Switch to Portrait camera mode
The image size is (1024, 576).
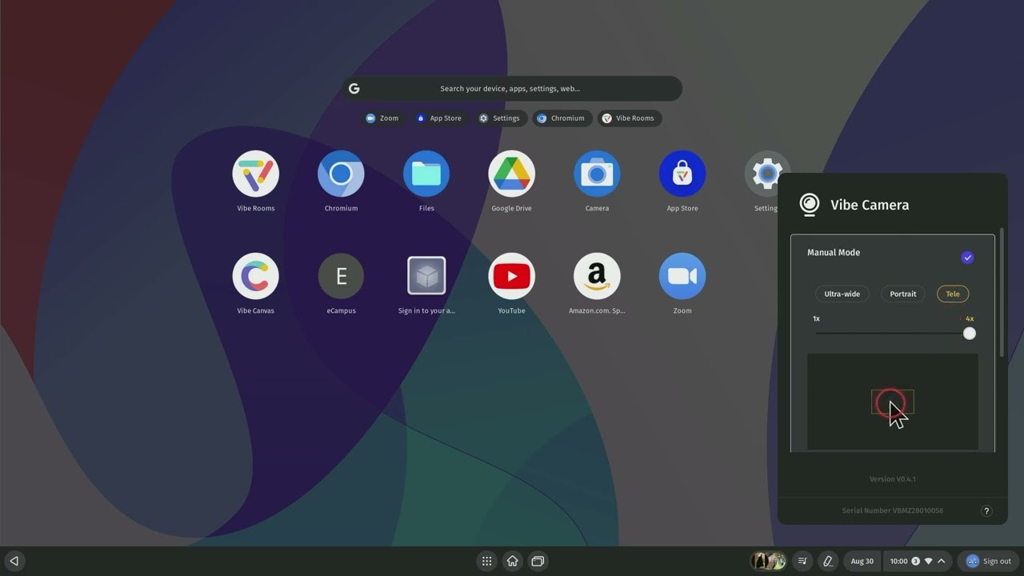tap(902, 294)
